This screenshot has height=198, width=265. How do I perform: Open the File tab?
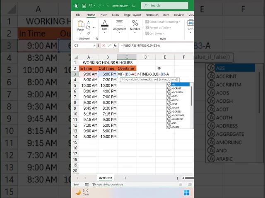pos(78,15)
